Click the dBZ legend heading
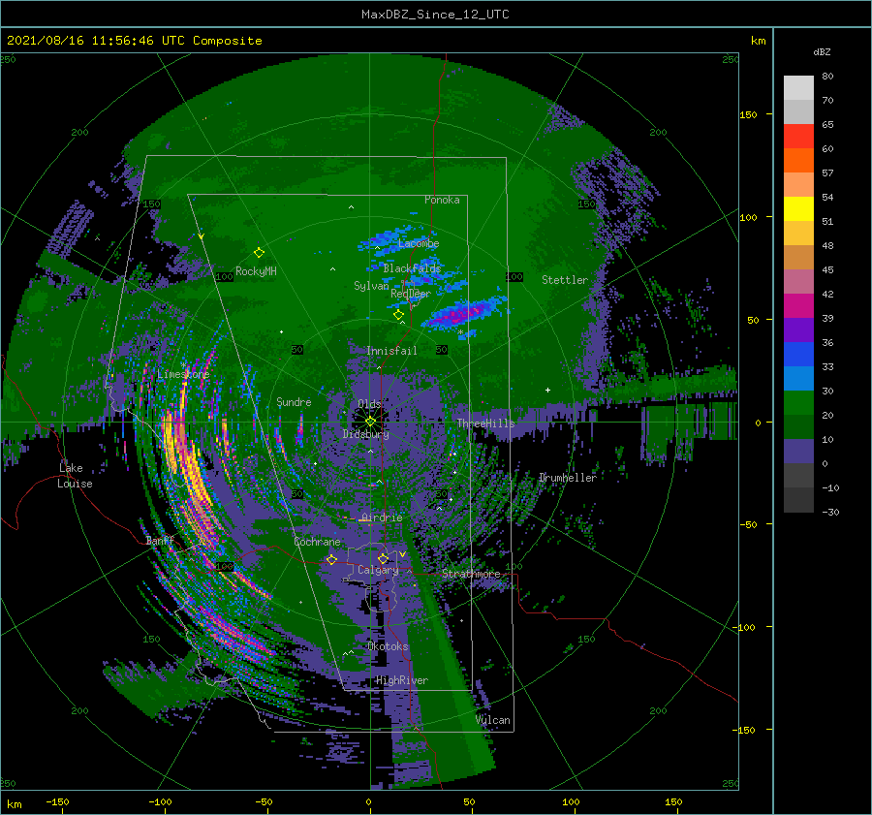 point(822,51)
